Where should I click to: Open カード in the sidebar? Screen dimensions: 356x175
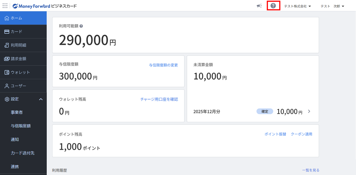click(23, 32)
